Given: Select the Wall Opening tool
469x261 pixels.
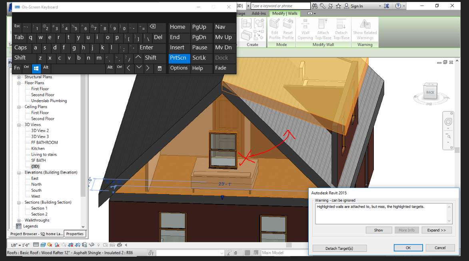Looking at the screenshot, I should (x=305, y=29).
